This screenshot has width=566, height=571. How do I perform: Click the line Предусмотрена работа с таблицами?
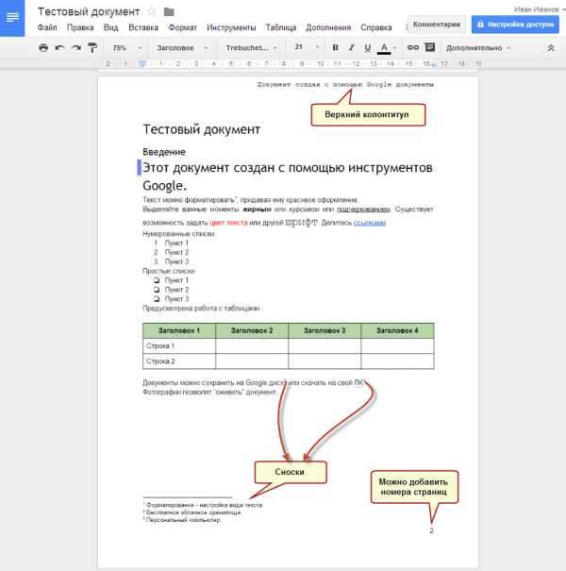click(201, 309)
